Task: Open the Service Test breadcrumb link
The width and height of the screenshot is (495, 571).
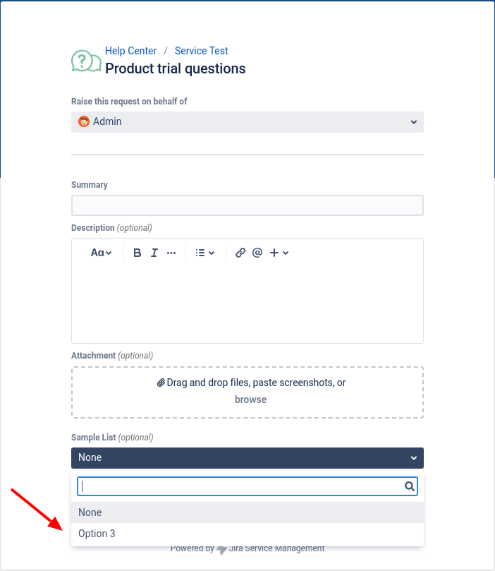Action: click(x=201, y=50)
